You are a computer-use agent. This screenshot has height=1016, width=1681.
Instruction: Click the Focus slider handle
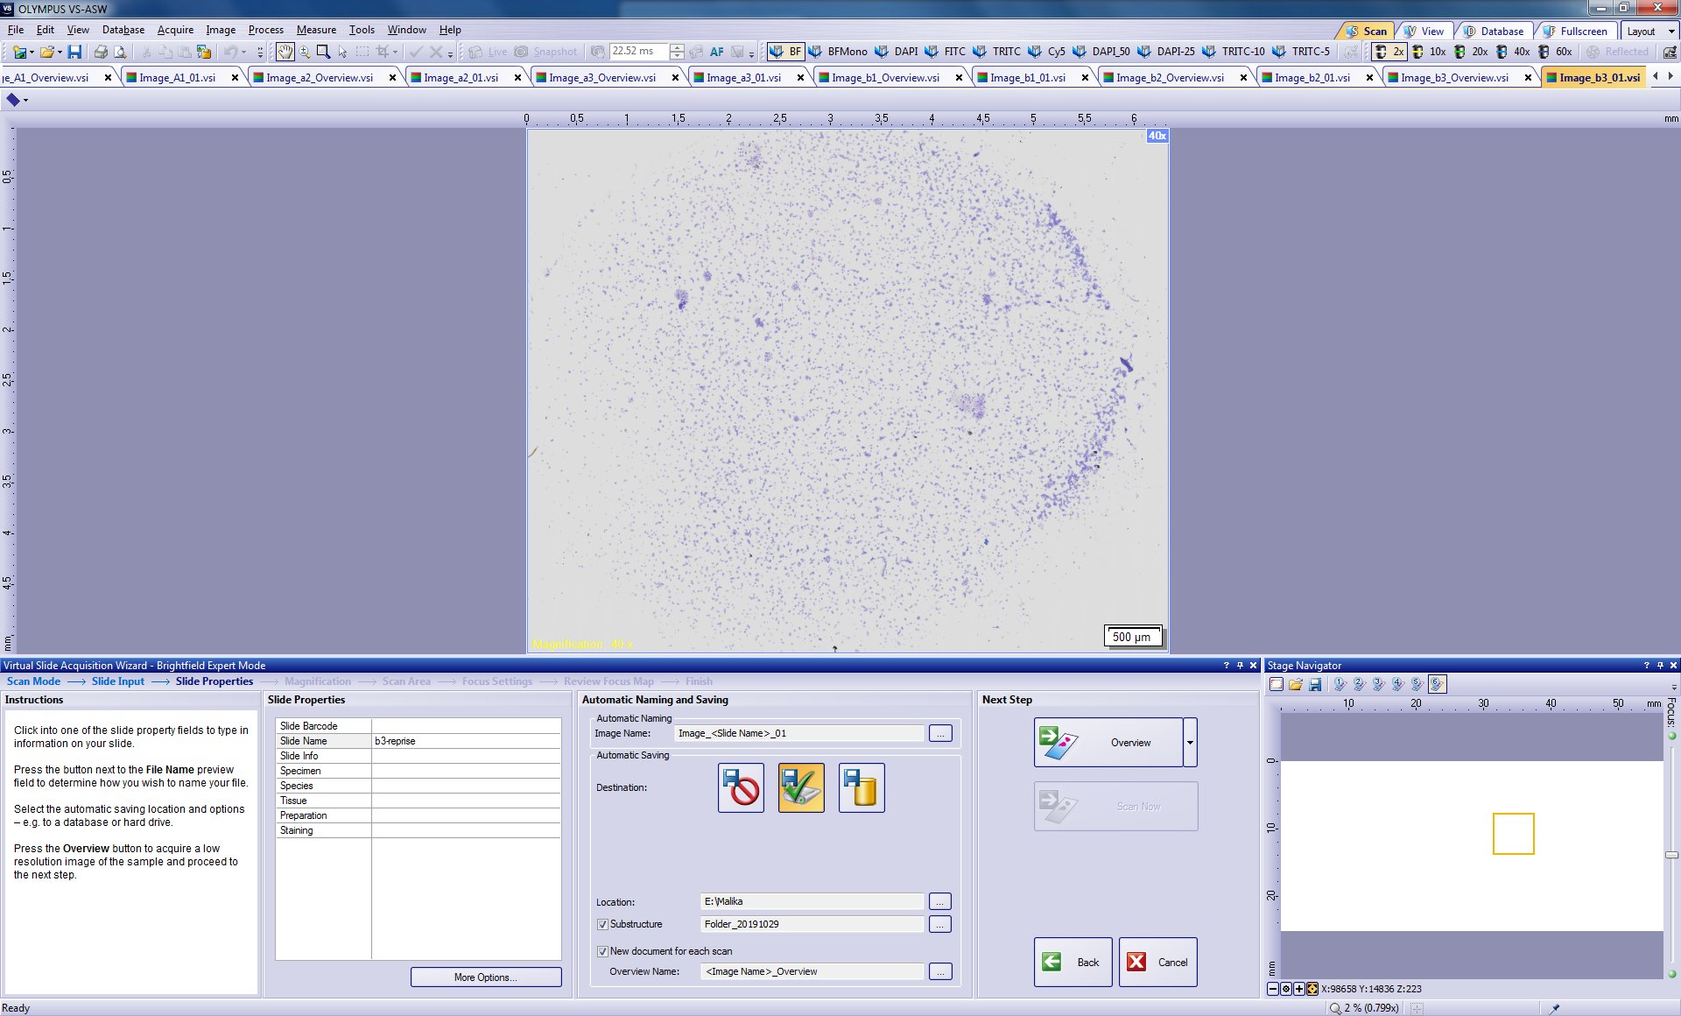(1671, 855)
